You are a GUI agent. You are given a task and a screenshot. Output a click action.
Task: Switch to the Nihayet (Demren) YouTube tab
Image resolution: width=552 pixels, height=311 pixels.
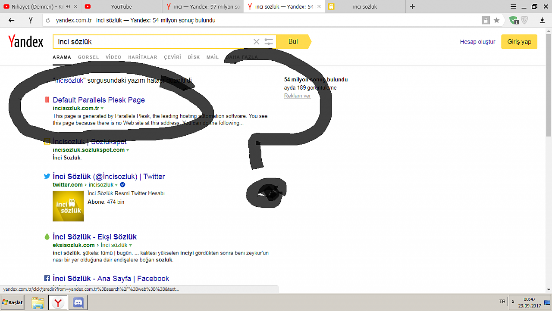(40, 6)
